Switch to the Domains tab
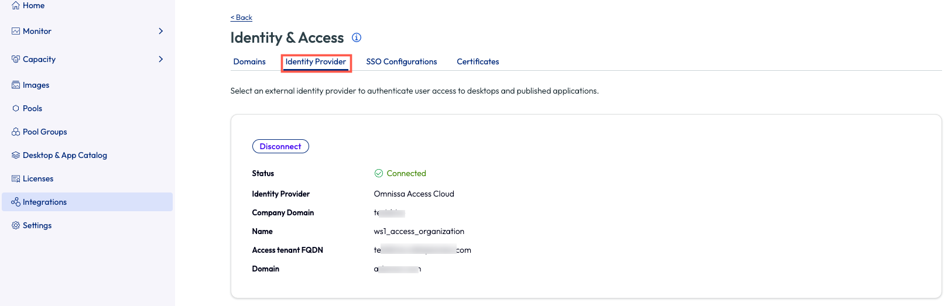The image size is (952, 306). tap(249, 61)
